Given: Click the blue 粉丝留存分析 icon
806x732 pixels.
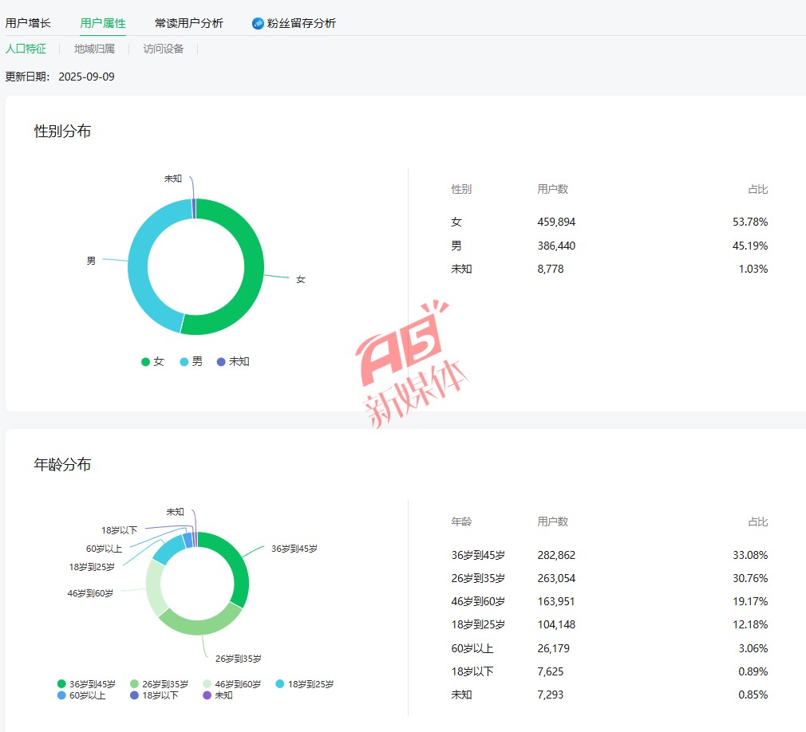Looking at the screenshot, I should 258,23.
